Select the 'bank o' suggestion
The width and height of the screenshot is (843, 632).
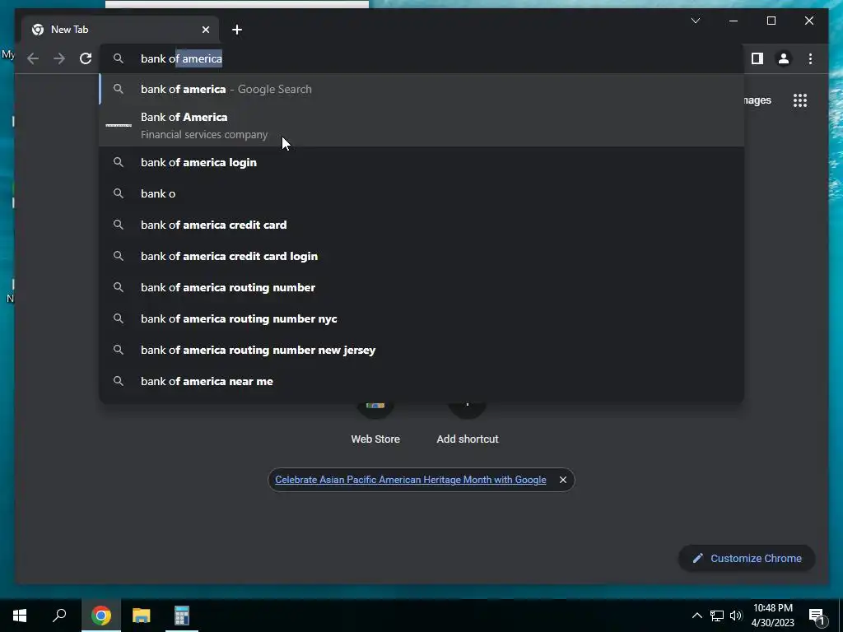[421, 193]
